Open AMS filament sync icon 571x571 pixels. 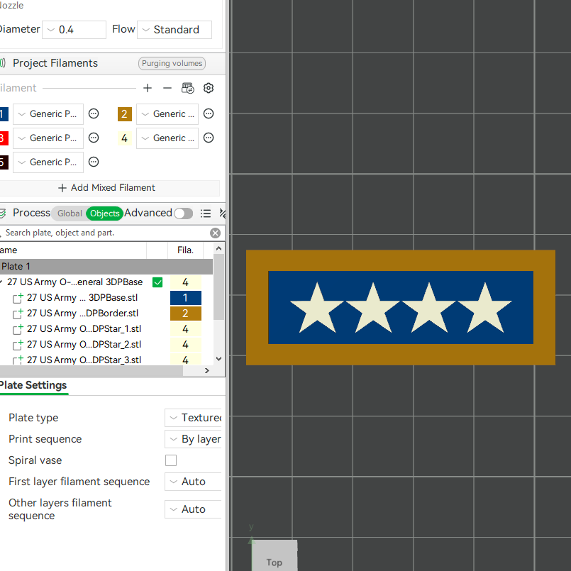point(188,88)
